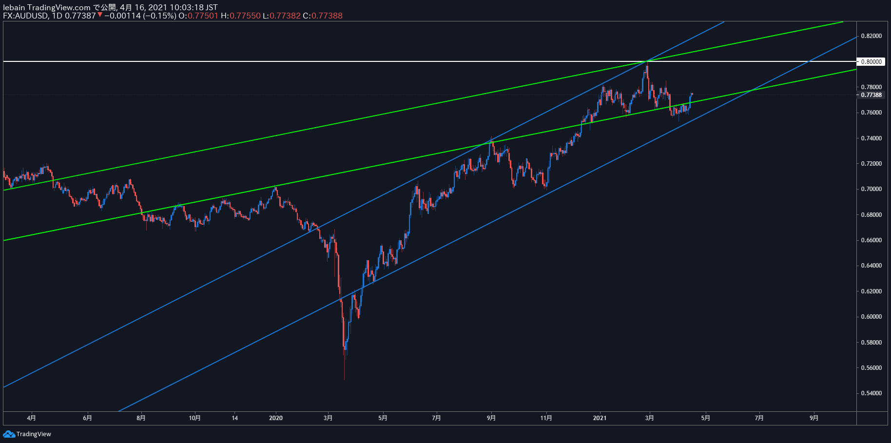Click the white 0.80000 horizontal line

[x=429, y=61]
